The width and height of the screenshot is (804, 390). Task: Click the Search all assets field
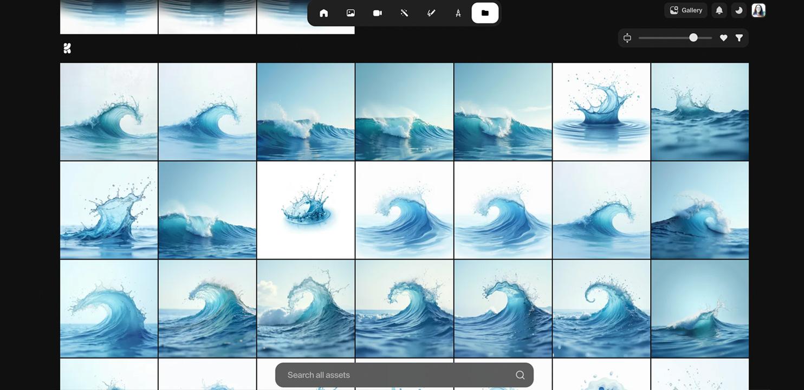coord(395,375)
